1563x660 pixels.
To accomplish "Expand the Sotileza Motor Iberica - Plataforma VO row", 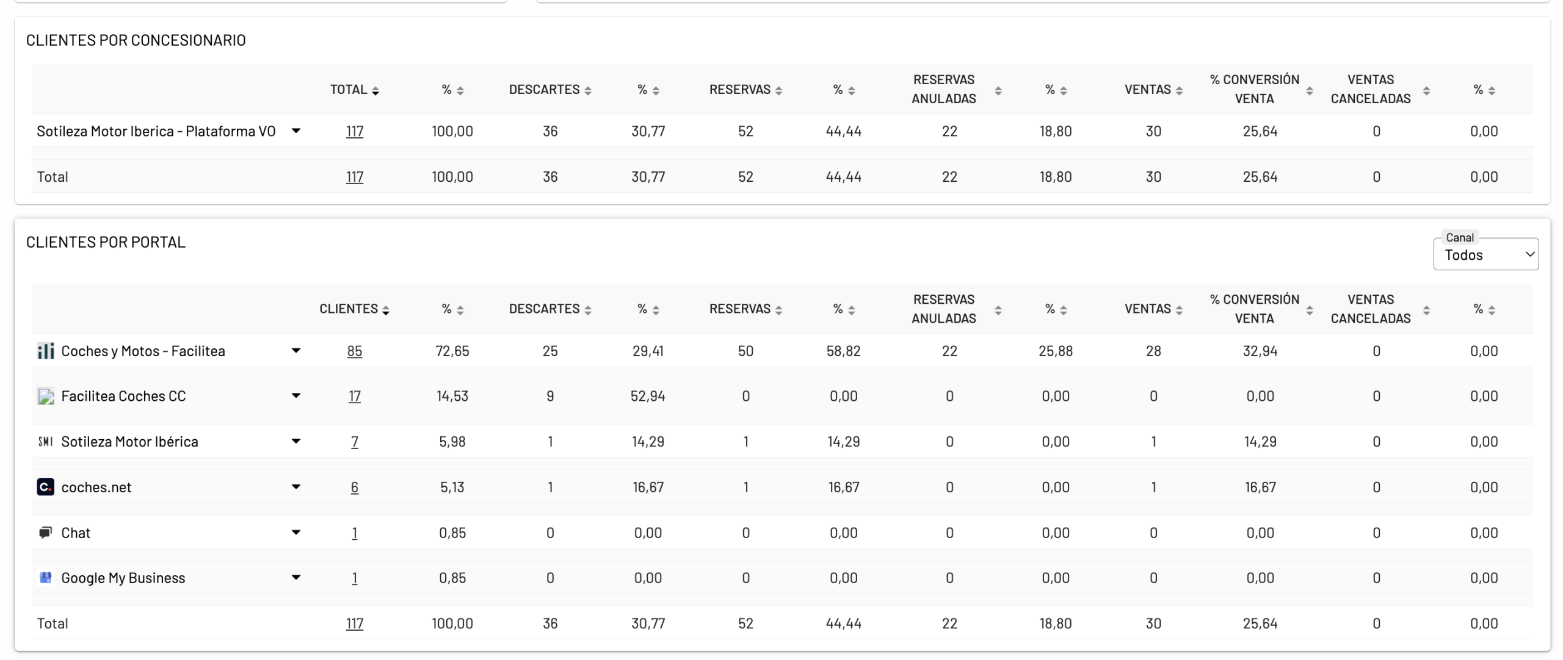I will coord(296,131).
